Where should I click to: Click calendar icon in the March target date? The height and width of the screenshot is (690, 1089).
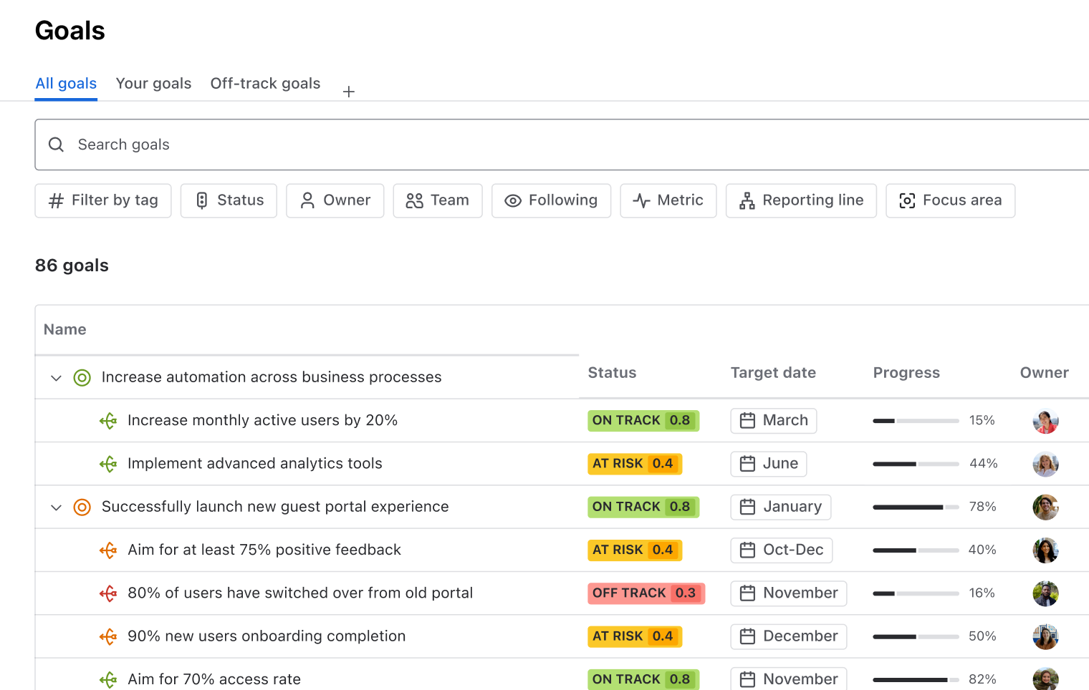[747, 421]
